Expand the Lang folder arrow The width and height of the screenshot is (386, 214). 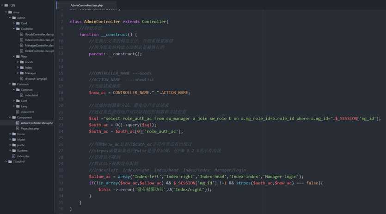(14, 106)
